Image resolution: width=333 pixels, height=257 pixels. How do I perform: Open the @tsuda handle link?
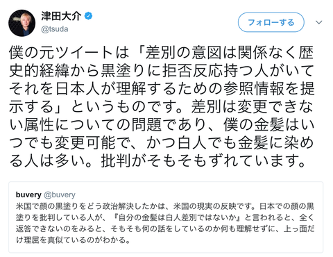point(55,29)
